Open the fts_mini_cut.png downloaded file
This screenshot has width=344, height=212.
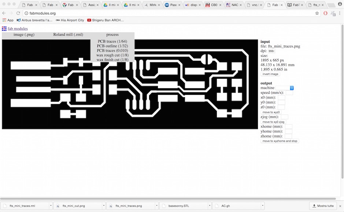[78, 206]
